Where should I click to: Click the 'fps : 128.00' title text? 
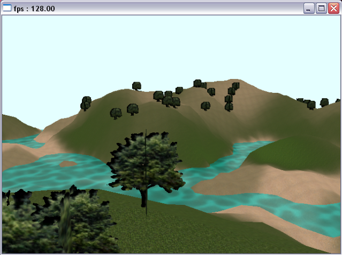tap(34, 9)
